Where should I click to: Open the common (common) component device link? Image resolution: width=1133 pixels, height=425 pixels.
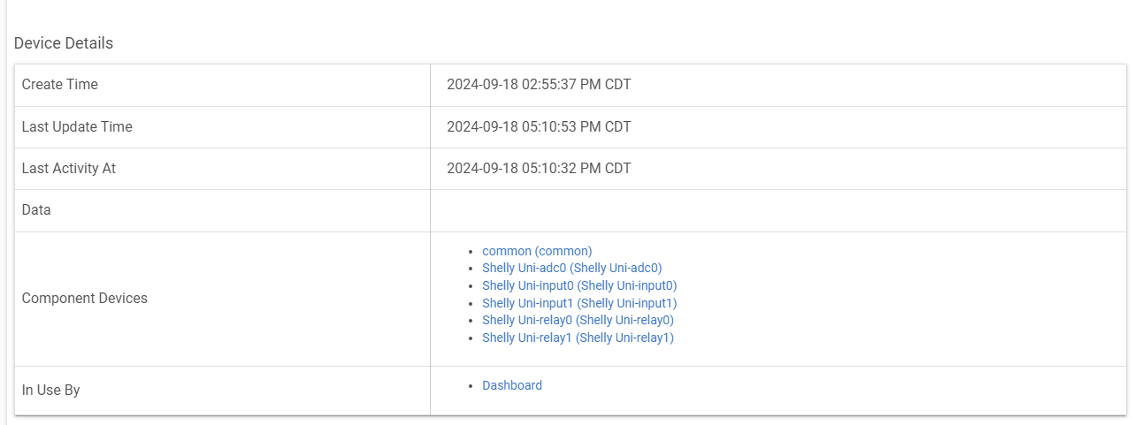pyautogui.click(x=537, y=251)
